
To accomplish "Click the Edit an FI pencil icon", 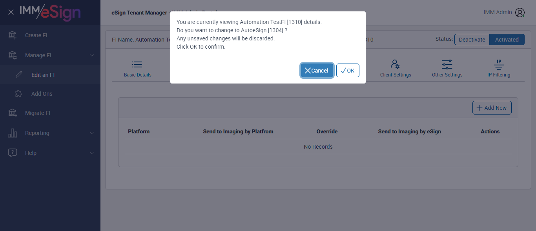I will pyautogui.click(x=19, y=75).
